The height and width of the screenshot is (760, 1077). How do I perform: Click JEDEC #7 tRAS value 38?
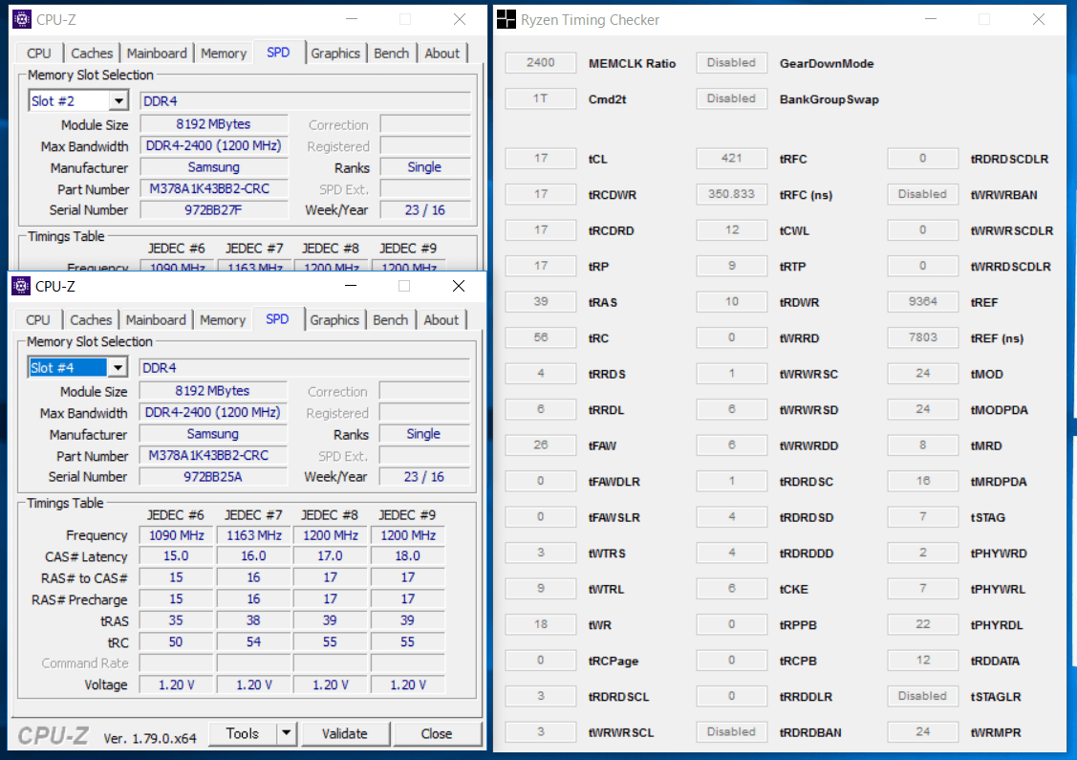pyautogui.click(x=254, y=620)
